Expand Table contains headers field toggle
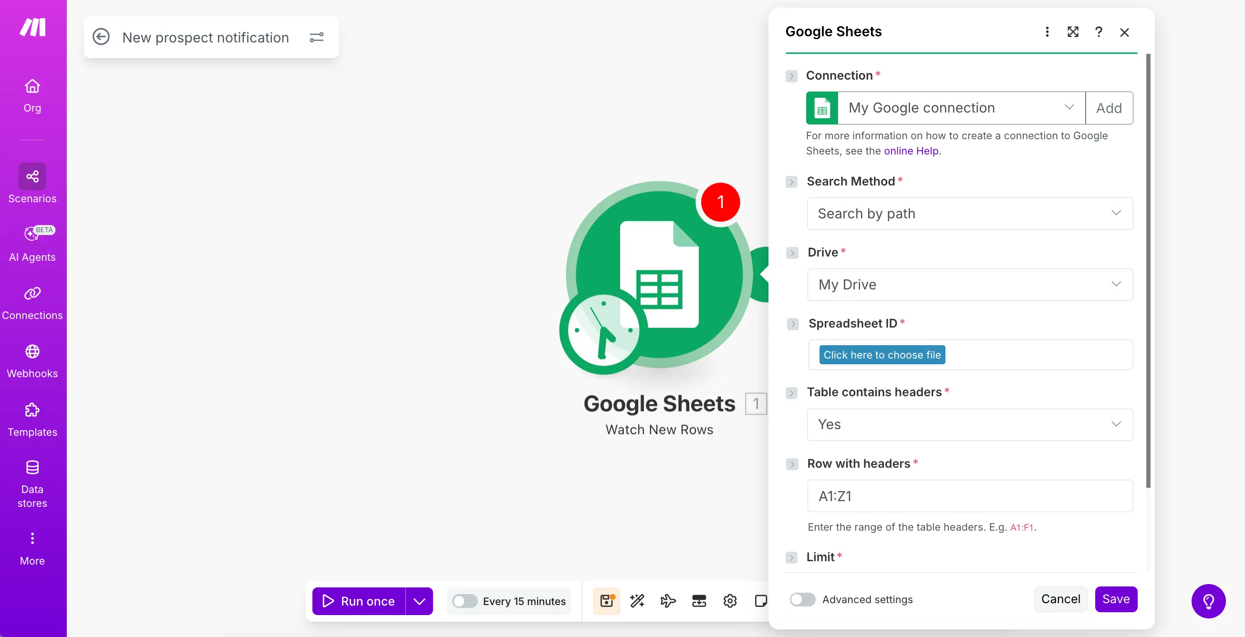1245x637 pixels. pyautogui.click(x=791, y=392)
